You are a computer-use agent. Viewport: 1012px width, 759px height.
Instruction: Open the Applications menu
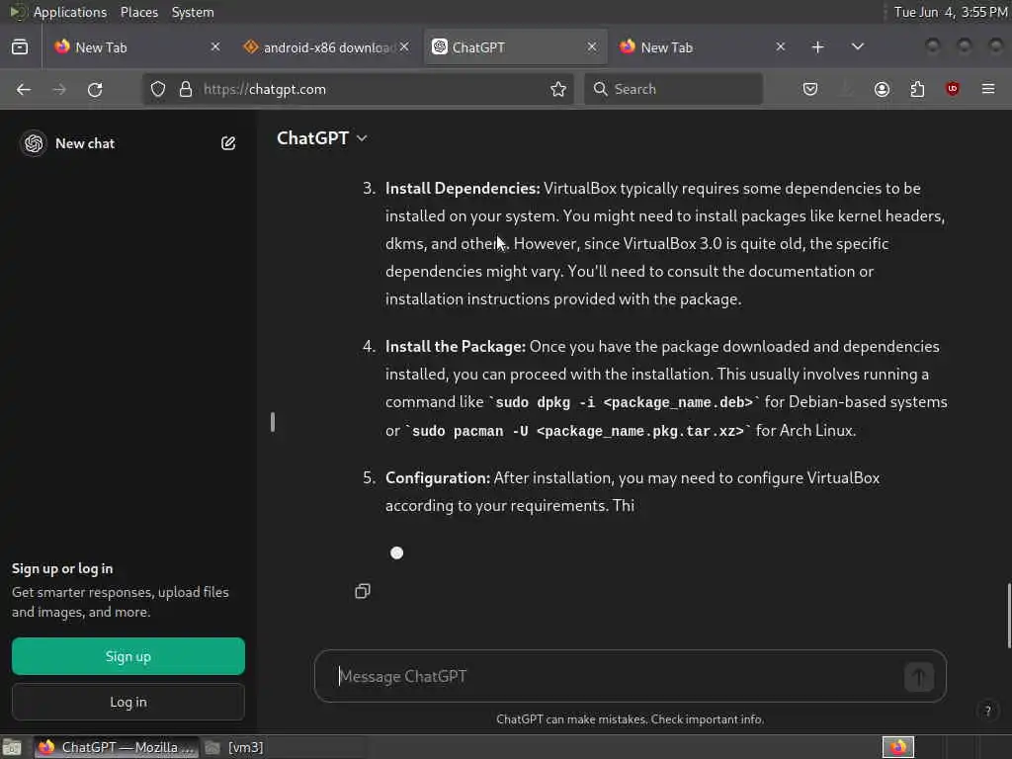click(70, 12)
